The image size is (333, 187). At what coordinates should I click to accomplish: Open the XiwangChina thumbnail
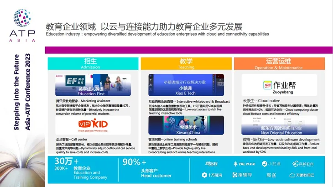(186, 125)
